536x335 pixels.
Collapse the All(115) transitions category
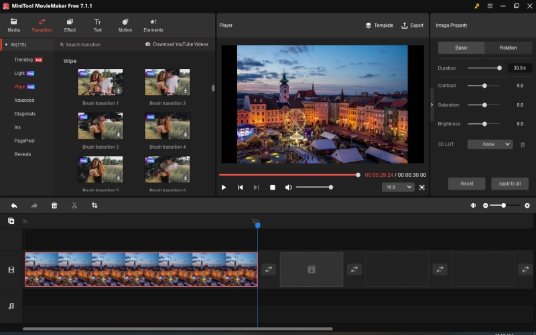(7, 45)
